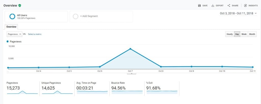Select the Day granularity button

pyautogui.click(x=237, y=34)
